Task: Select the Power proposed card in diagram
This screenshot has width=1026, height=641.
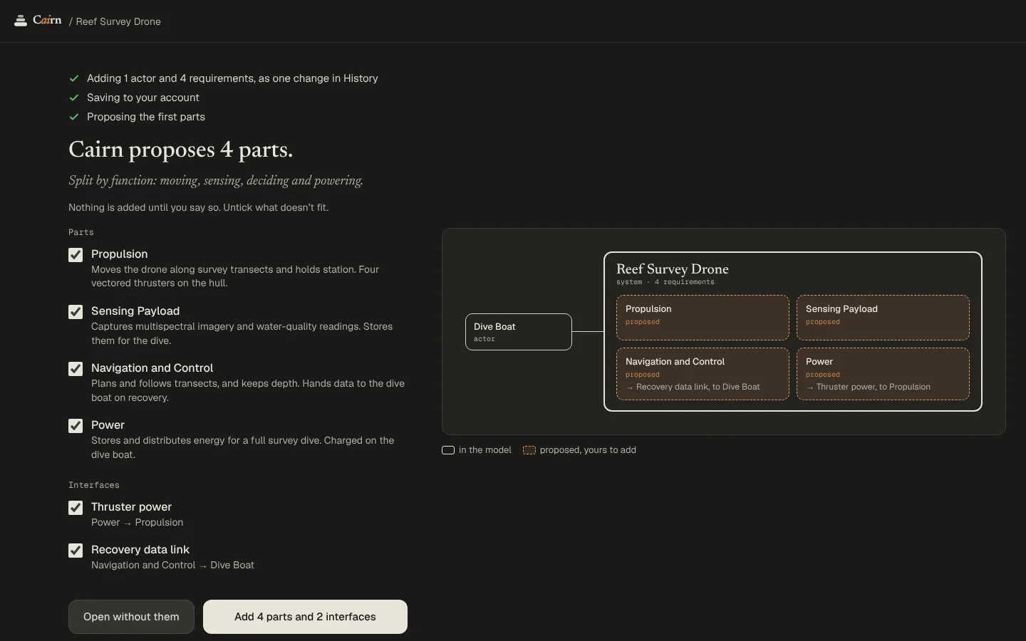Action: [883, 374]
